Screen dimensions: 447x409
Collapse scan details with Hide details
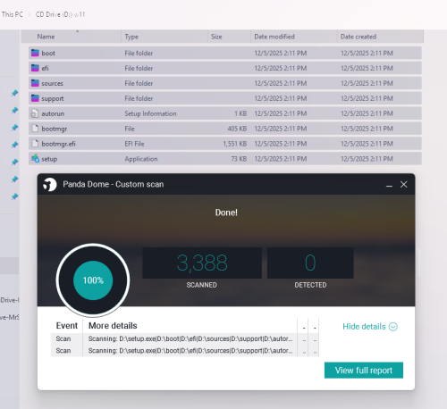(x=370, y=327)
